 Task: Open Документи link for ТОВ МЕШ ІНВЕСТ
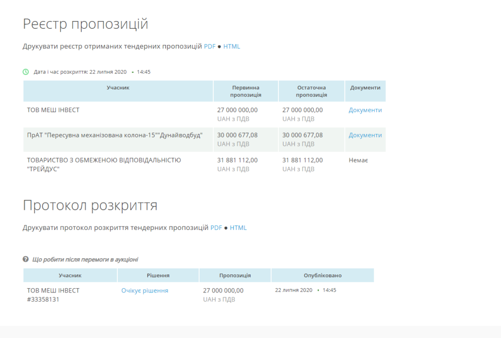[365, 110]
